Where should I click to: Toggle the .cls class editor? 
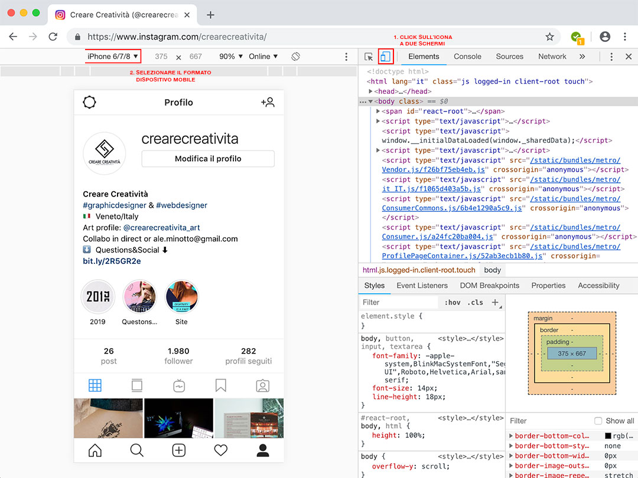[475, 302]
